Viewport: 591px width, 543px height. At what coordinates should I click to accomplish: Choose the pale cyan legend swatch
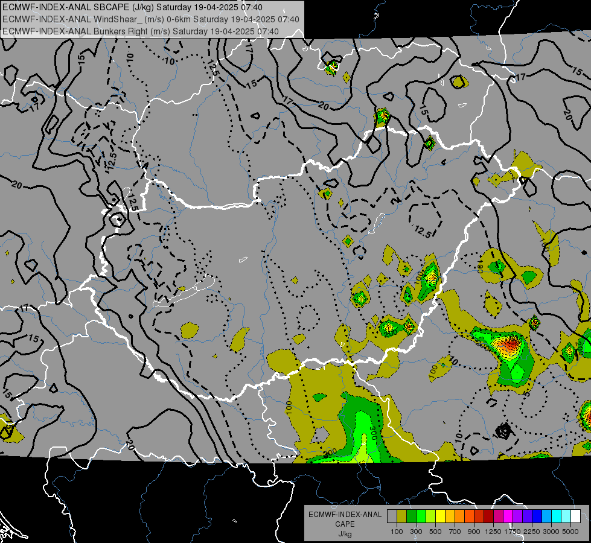coord(566,516)
